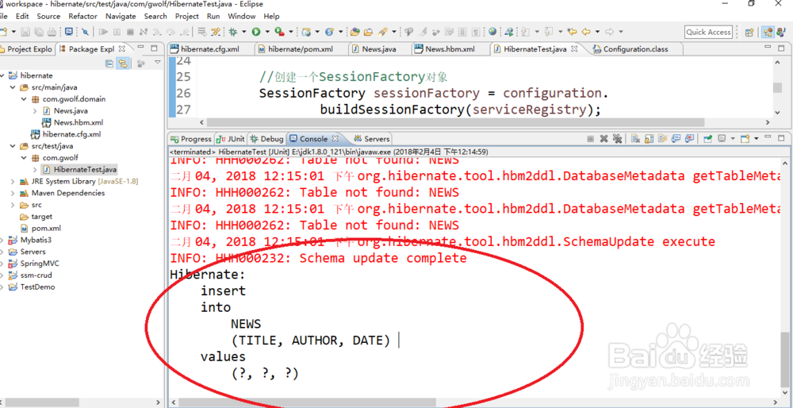Click the Pin Console icon
This screenshot has height=408, width=793.
coord(708,139)
